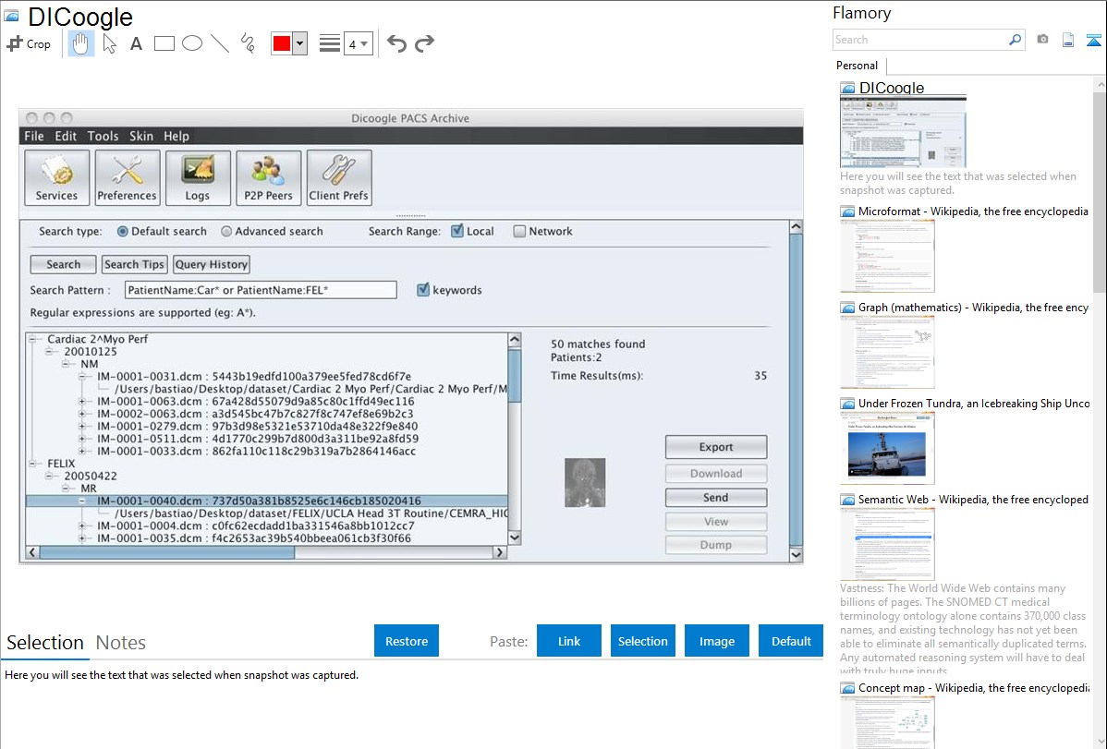Pick the rectangle shape tool

coord(164,43)
